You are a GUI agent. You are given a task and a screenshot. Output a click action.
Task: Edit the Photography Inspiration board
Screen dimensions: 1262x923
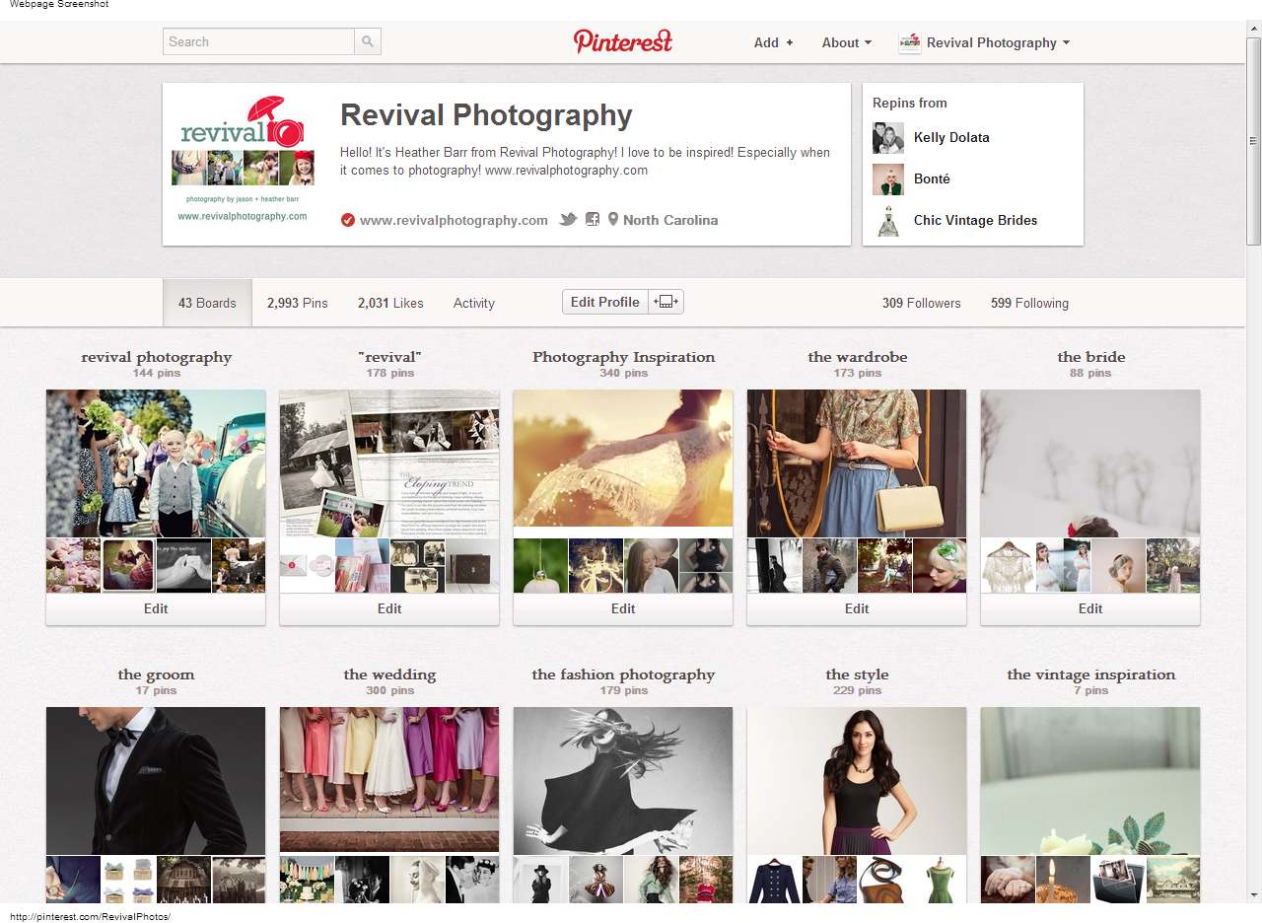[623, 608]
